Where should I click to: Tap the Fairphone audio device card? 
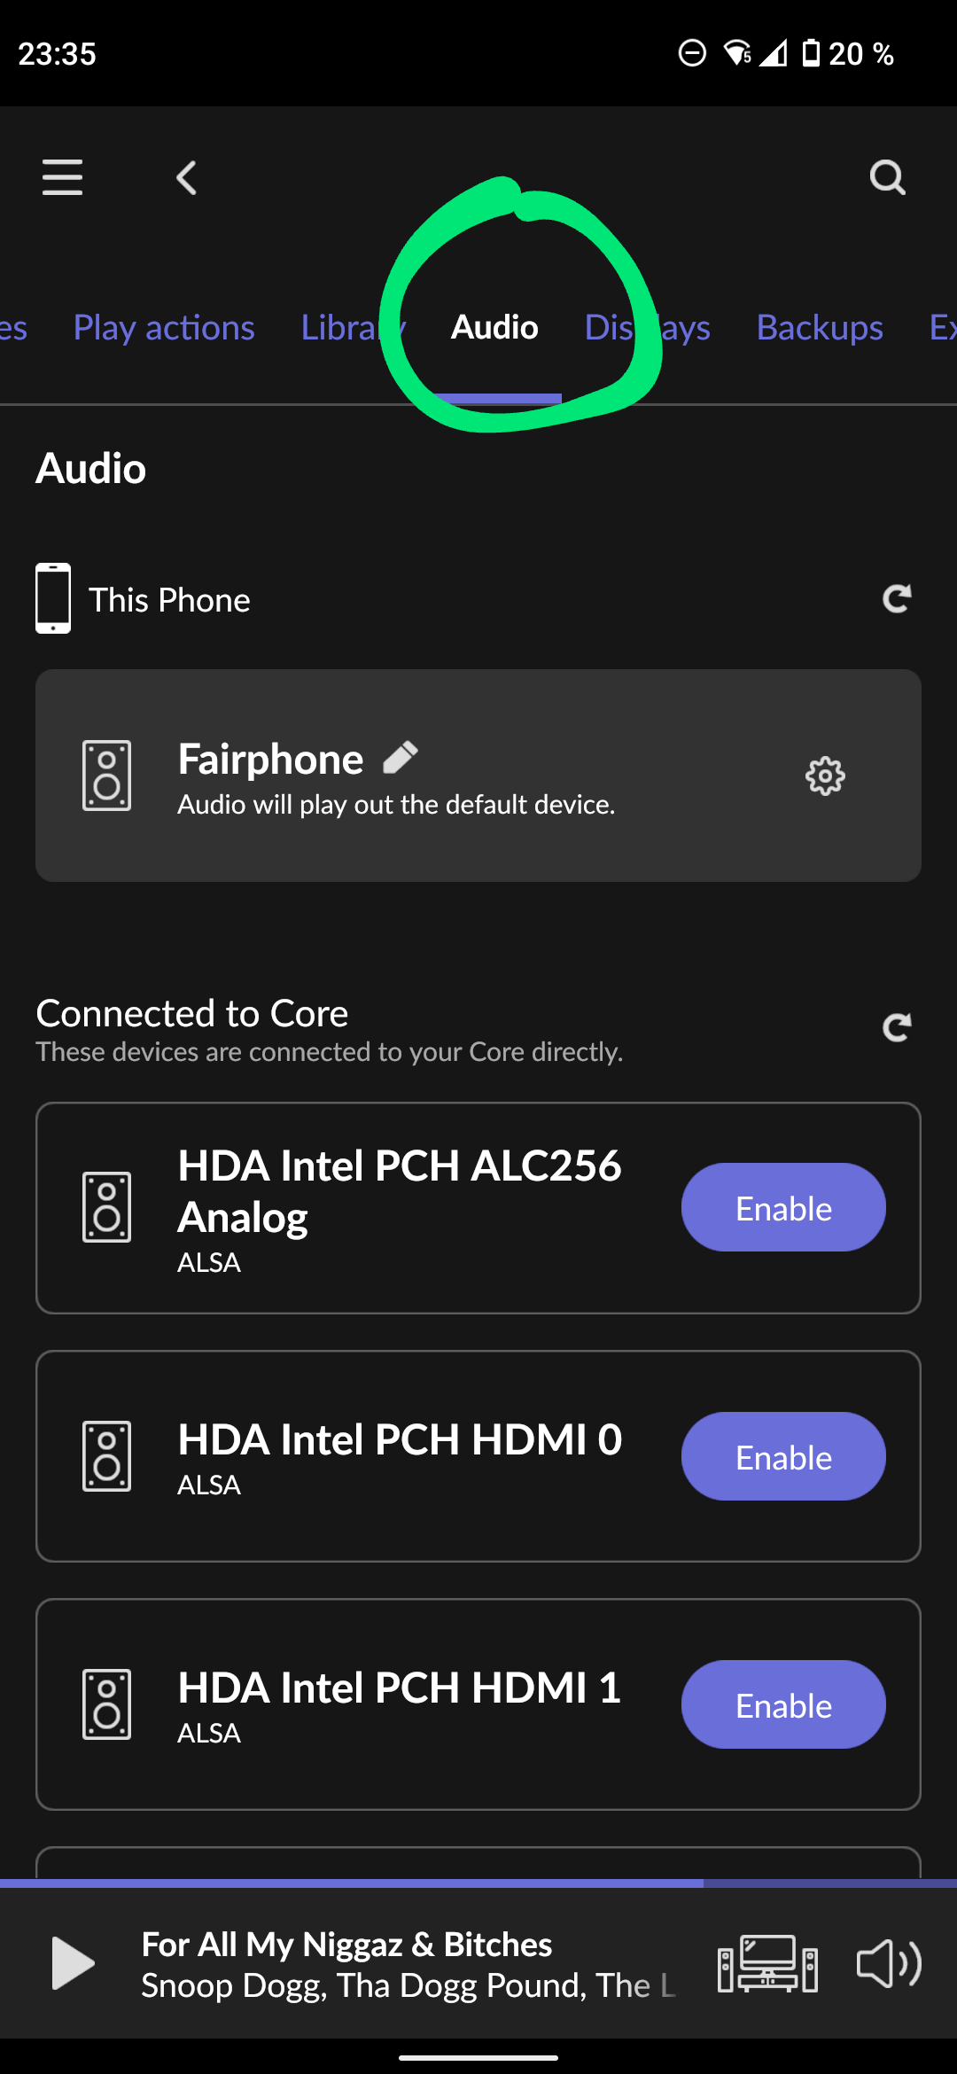478,776
